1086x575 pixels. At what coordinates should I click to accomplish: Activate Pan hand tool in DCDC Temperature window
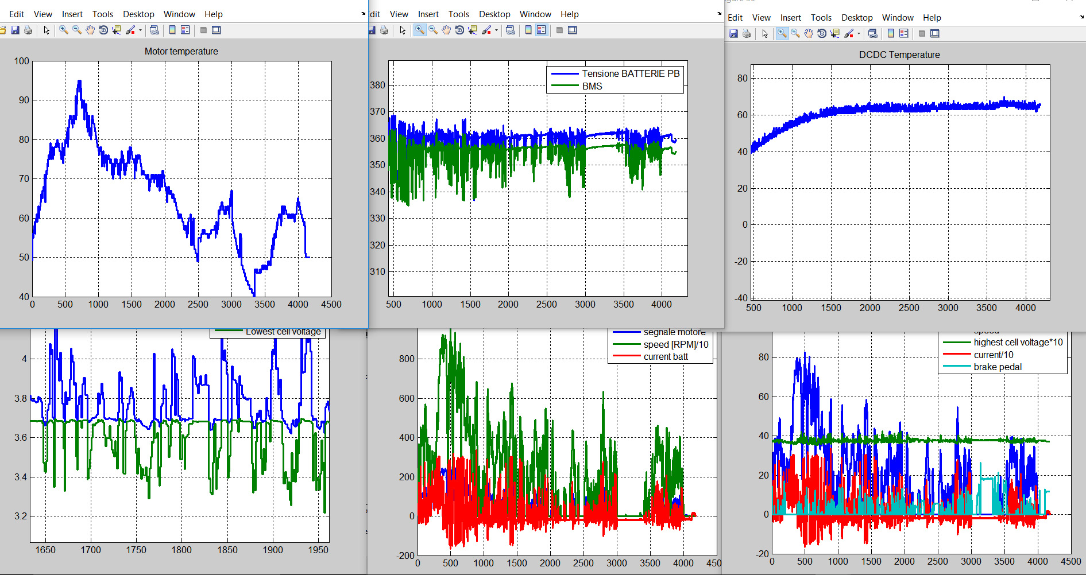tap(809, 34)
